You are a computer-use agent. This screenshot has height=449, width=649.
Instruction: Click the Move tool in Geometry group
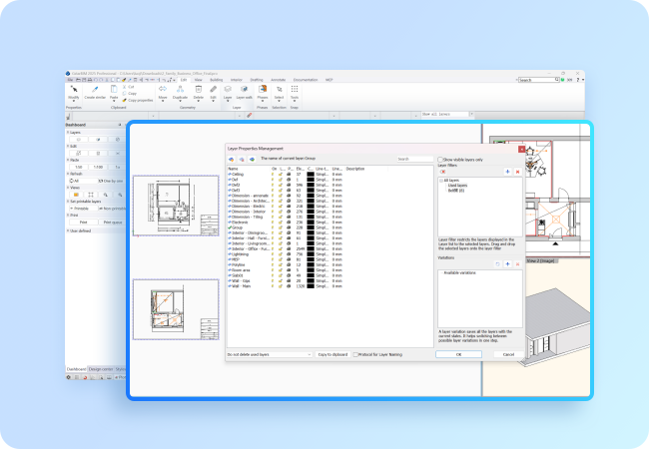[x=162, y=89]
